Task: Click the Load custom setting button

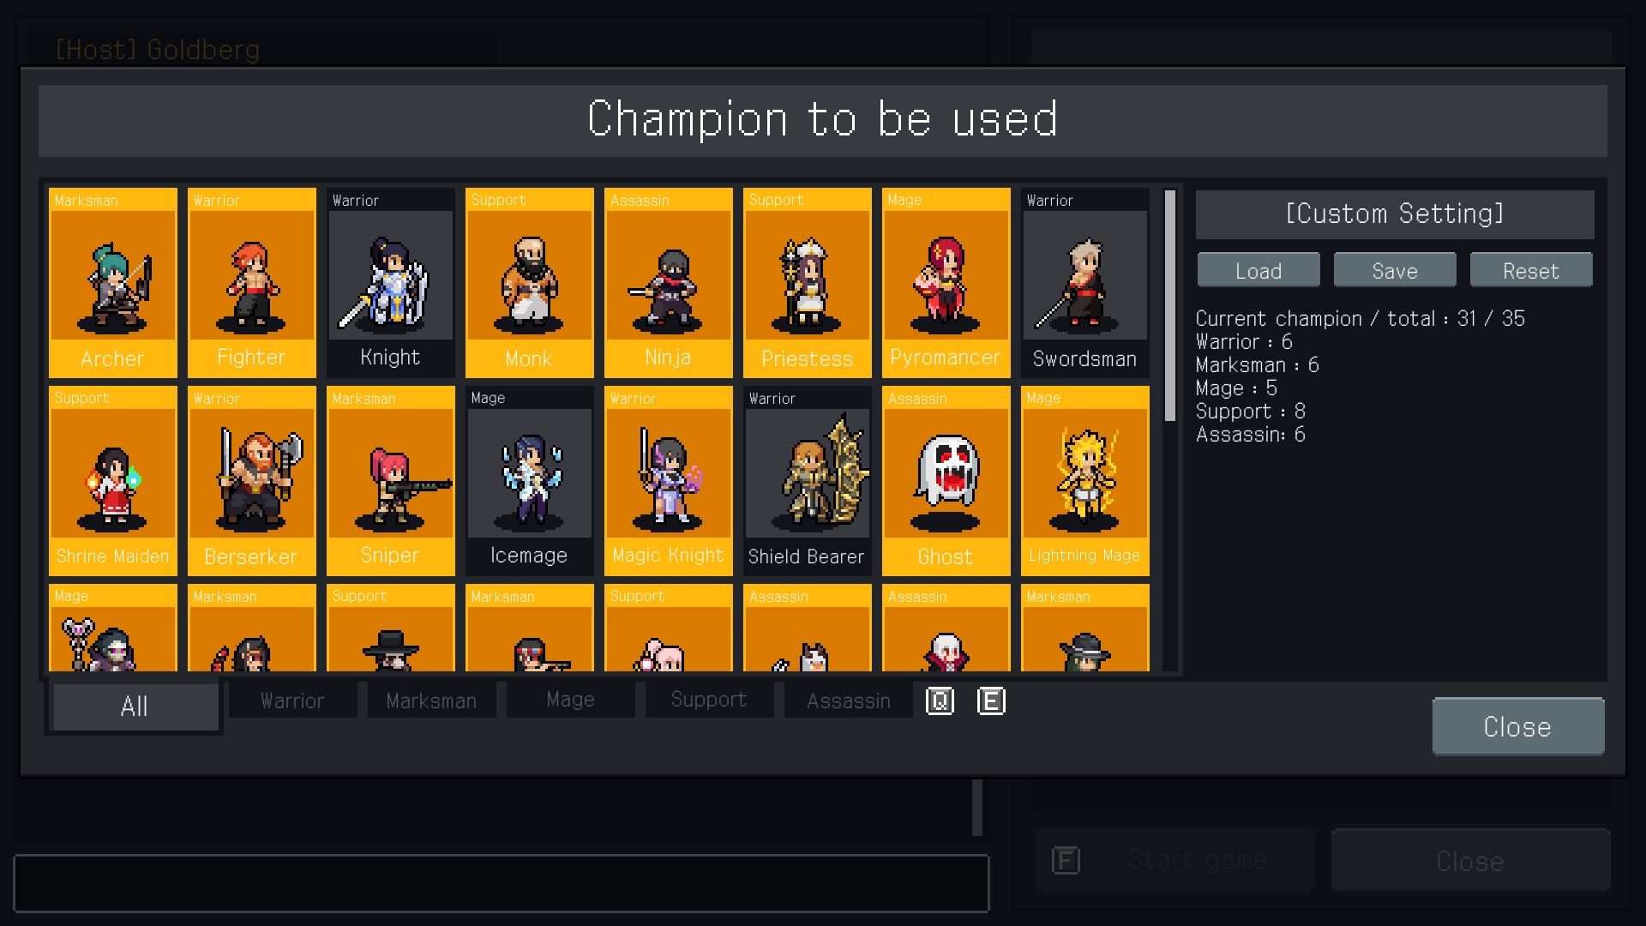Action: pos(1259,271)
